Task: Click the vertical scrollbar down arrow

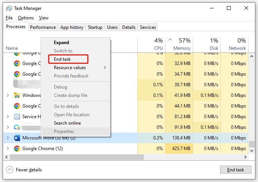Action: (252, 151)
